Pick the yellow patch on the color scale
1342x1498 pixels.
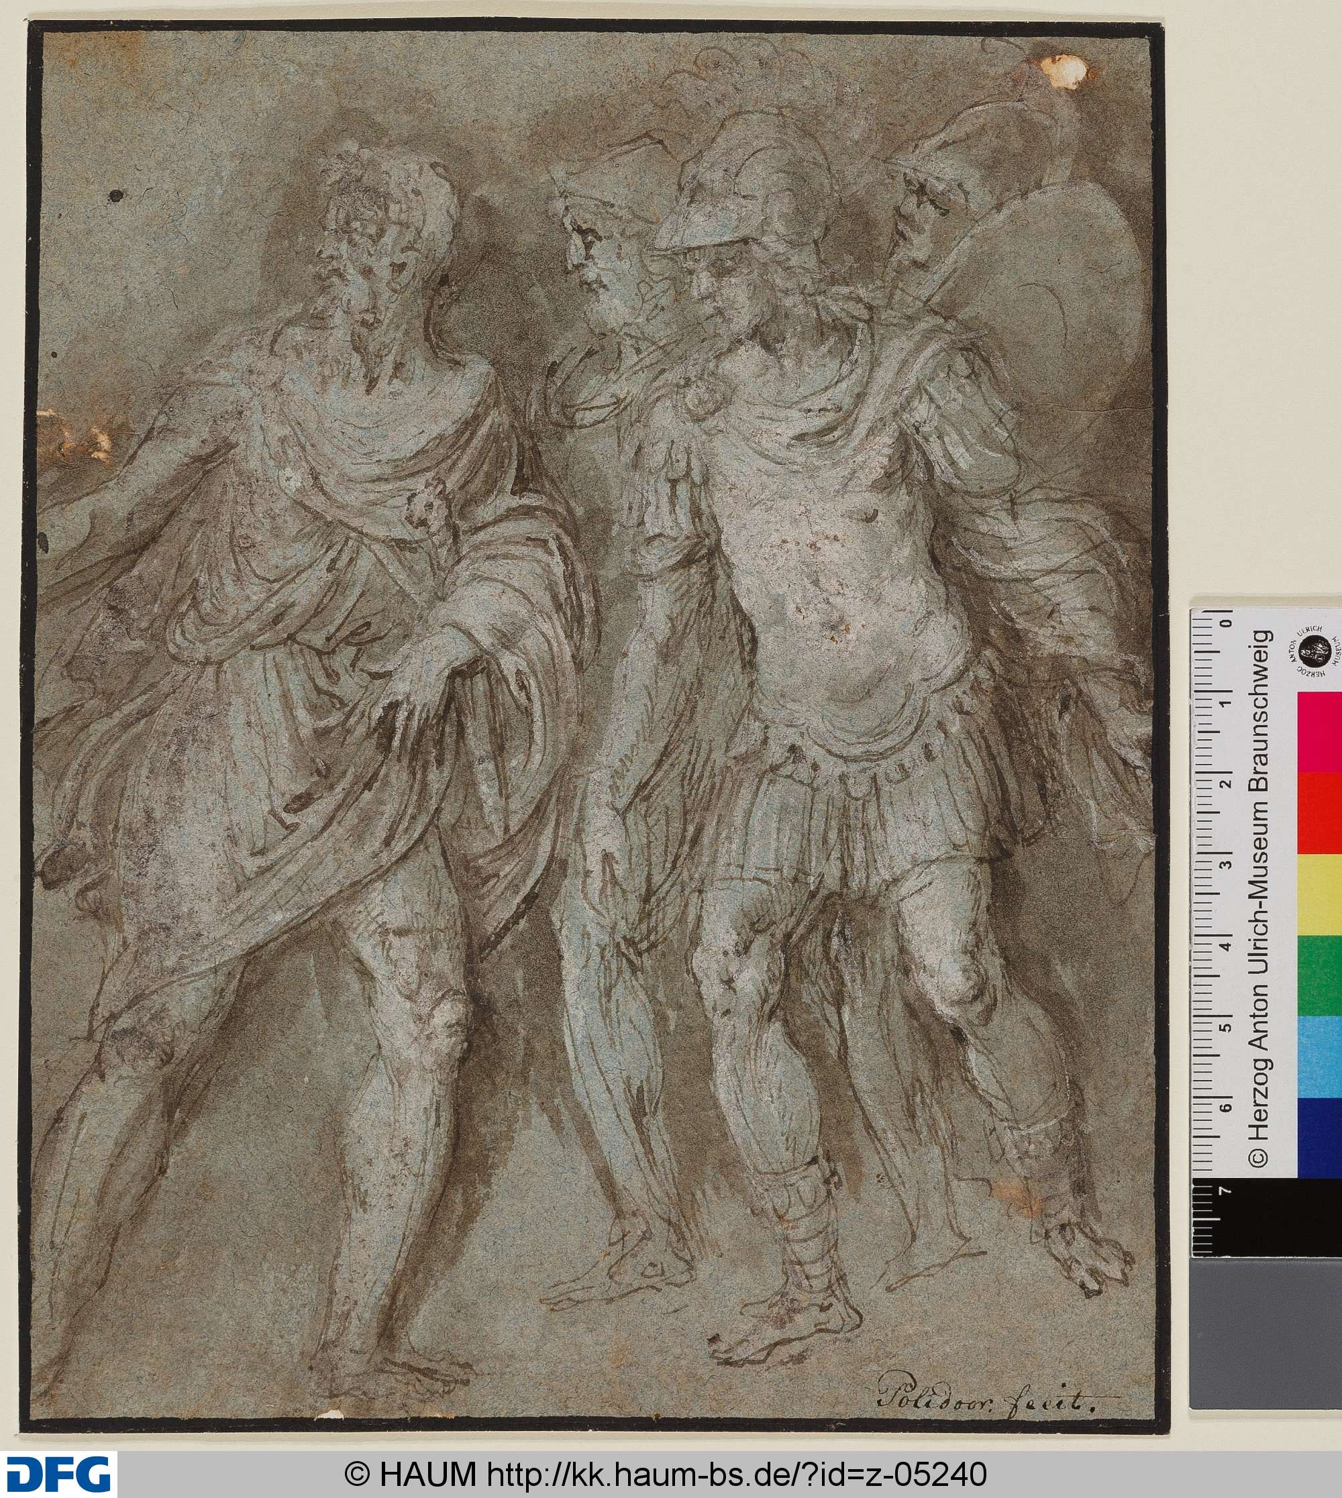1319,894
